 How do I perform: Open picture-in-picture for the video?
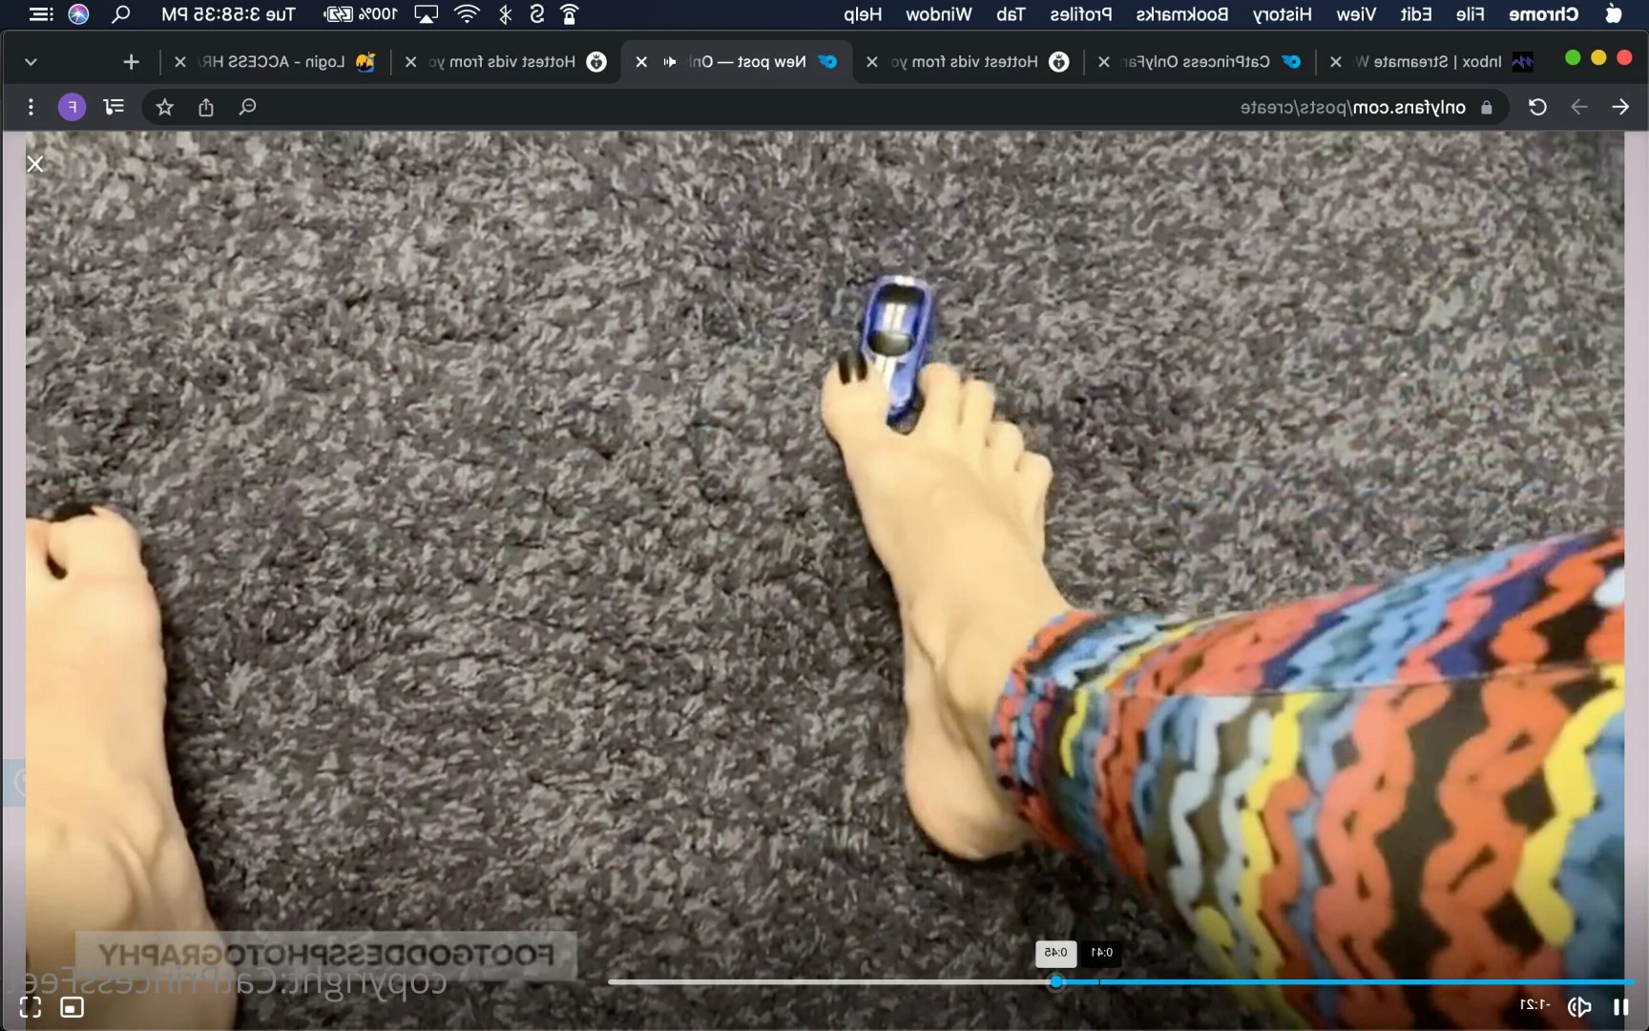72,1007
